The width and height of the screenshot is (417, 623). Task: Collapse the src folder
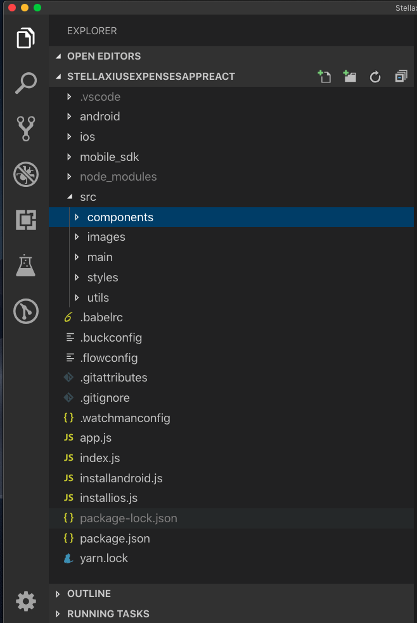[231, 197]
